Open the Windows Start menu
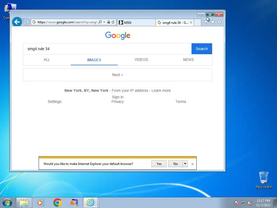 coord(7,203)
